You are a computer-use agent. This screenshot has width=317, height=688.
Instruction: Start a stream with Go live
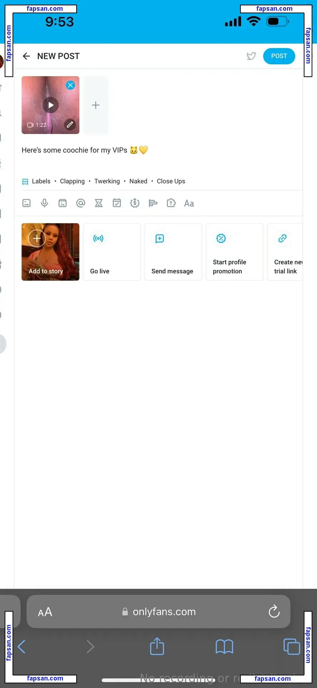click(112, 252)
